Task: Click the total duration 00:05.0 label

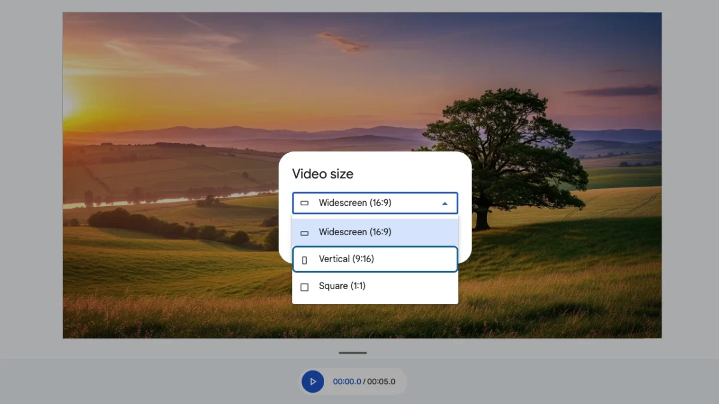Action: coord(381,382)
